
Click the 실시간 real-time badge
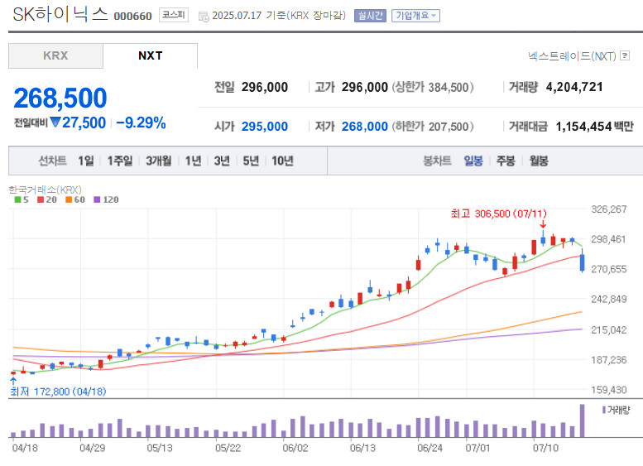tap(369, 15)
